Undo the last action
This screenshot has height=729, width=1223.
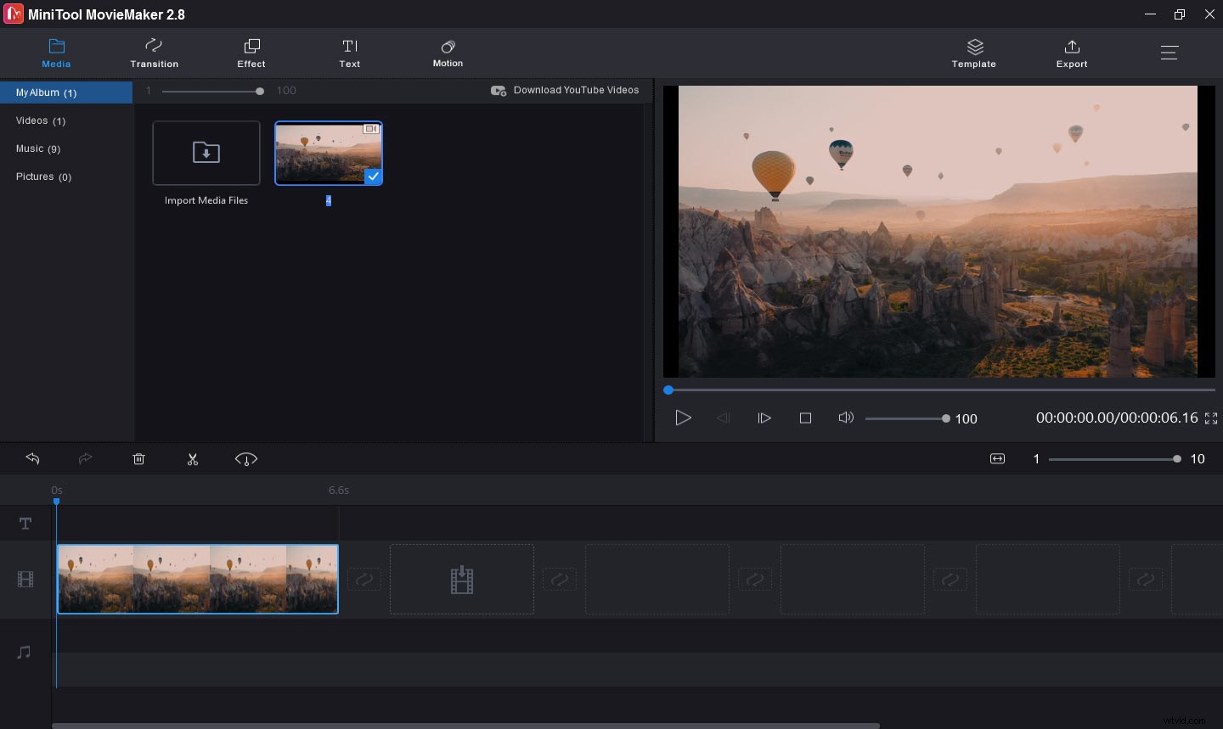(32, 458)
